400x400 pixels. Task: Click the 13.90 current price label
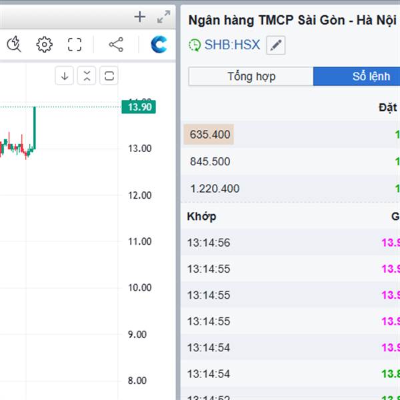coord(139,107)
